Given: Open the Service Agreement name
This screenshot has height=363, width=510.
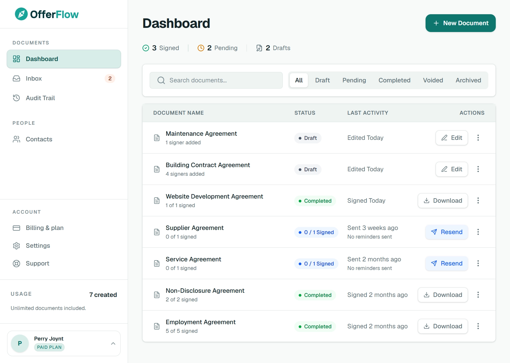Looking at the screenshot, I should pyautogui.click(x=193, y=259).
